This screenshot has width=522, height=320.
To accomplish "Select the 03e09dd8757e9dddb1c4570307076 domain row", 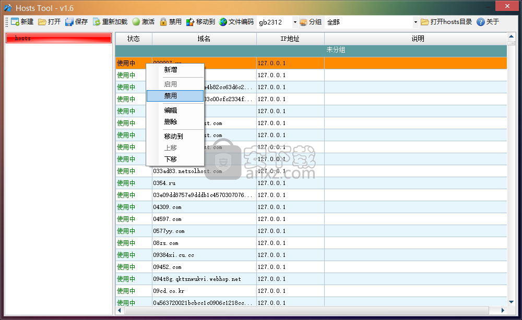I will click(x=311, y=195).
